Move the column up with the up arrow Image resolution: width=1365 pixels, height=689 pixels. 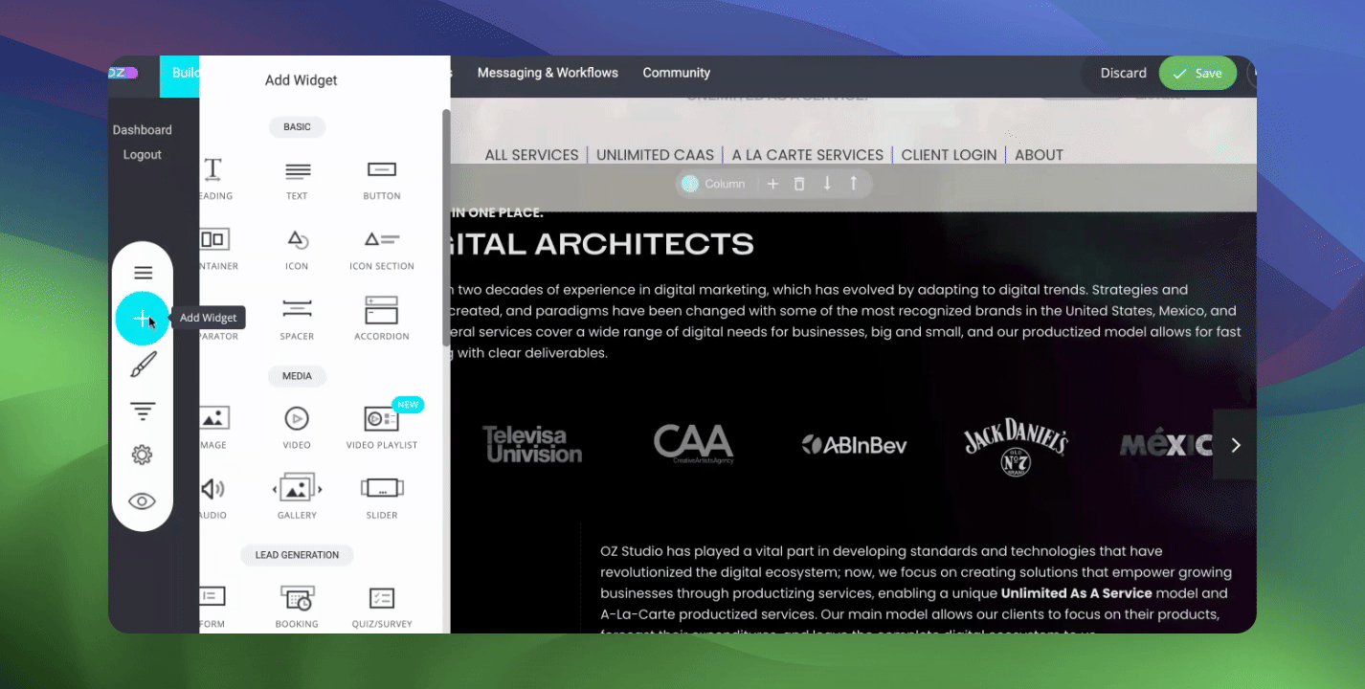[854, 183]
